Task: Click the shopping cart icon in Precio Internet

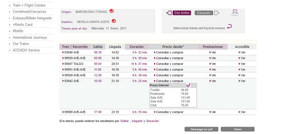Action: (x=188, y=86)
